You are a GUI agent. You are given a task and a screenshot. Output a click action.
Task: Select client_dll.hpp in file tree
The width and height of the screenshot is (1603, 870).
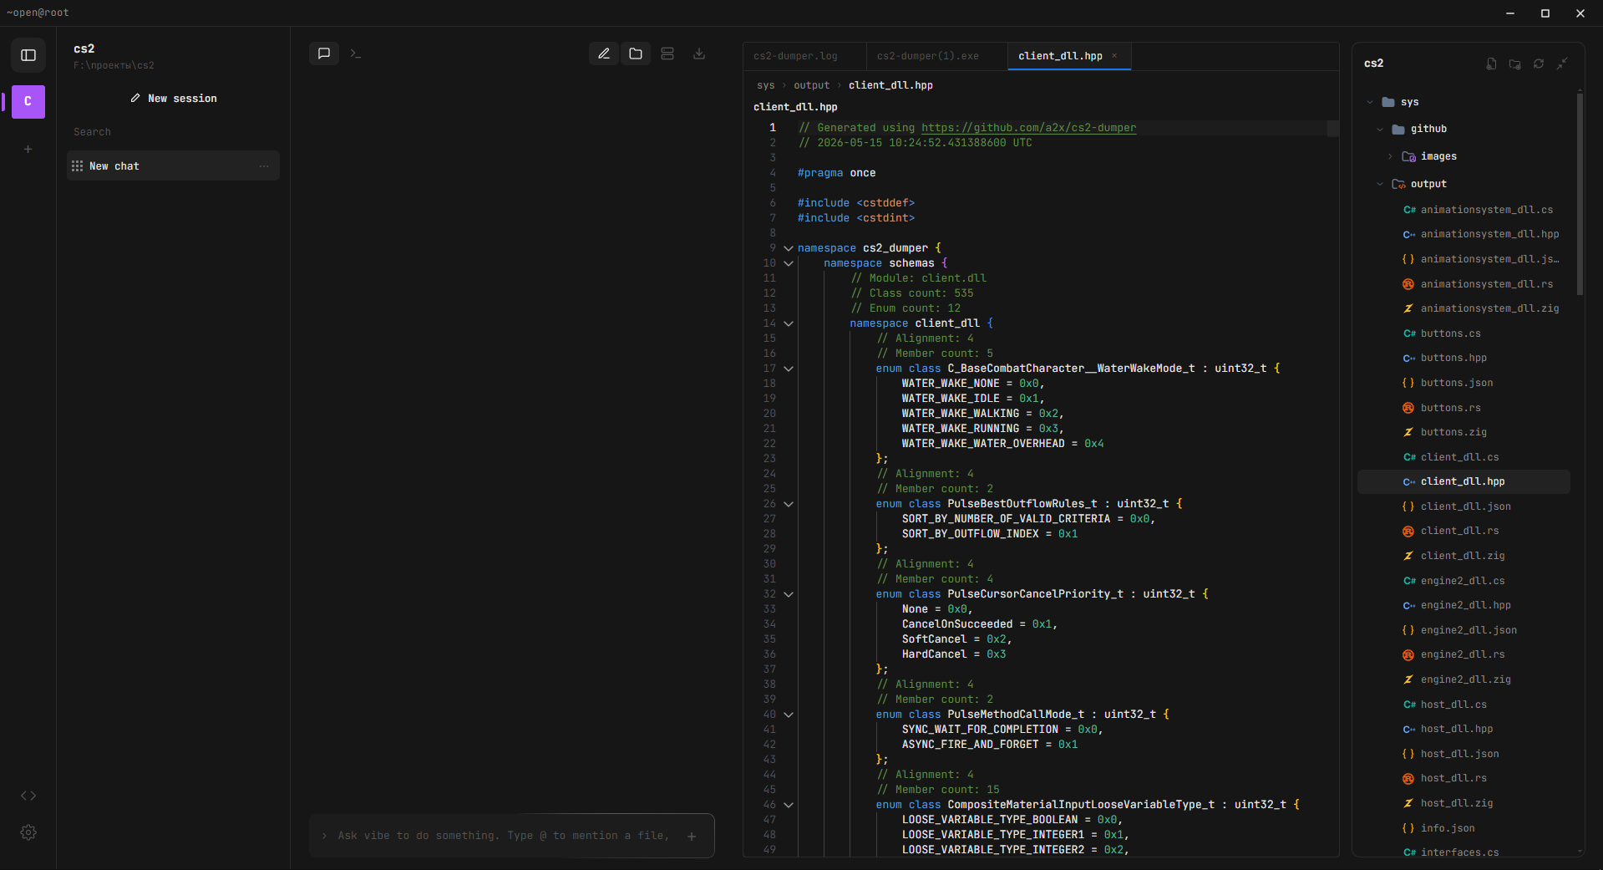click(x=1464, y=481)
